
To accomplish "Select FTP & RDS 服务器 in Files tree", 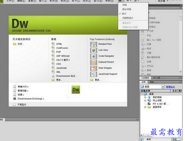I will (161, 104).
